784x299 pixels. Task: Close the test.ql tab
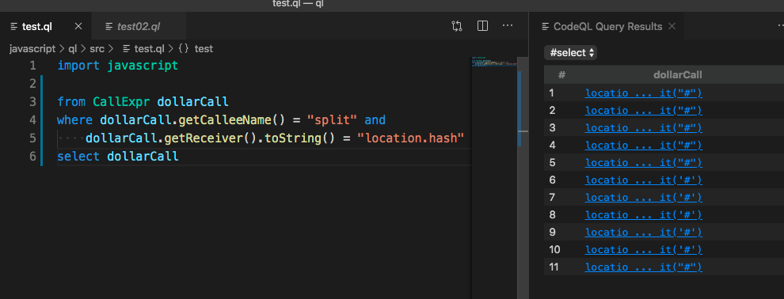78,26
